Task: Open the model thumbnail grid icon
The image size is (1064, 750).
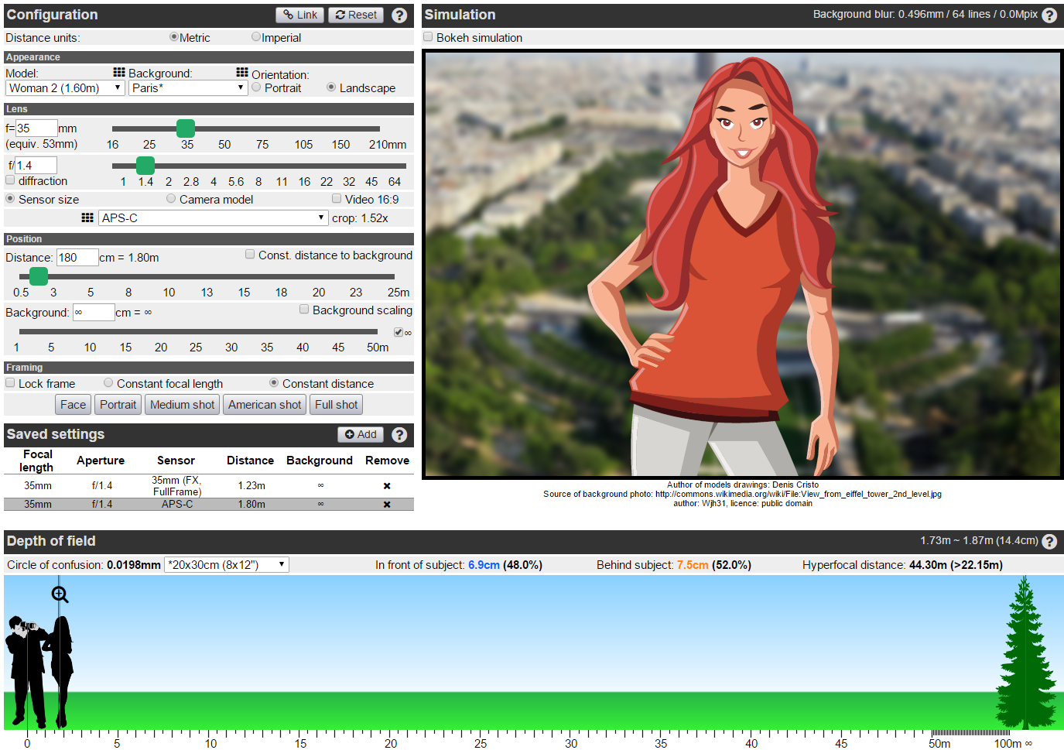Action: click(119, 72)
